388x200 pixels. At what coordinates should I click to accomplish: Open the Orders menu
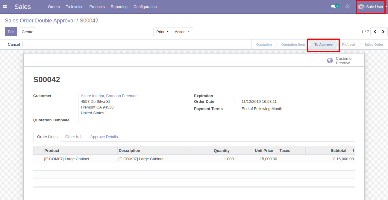54,7
